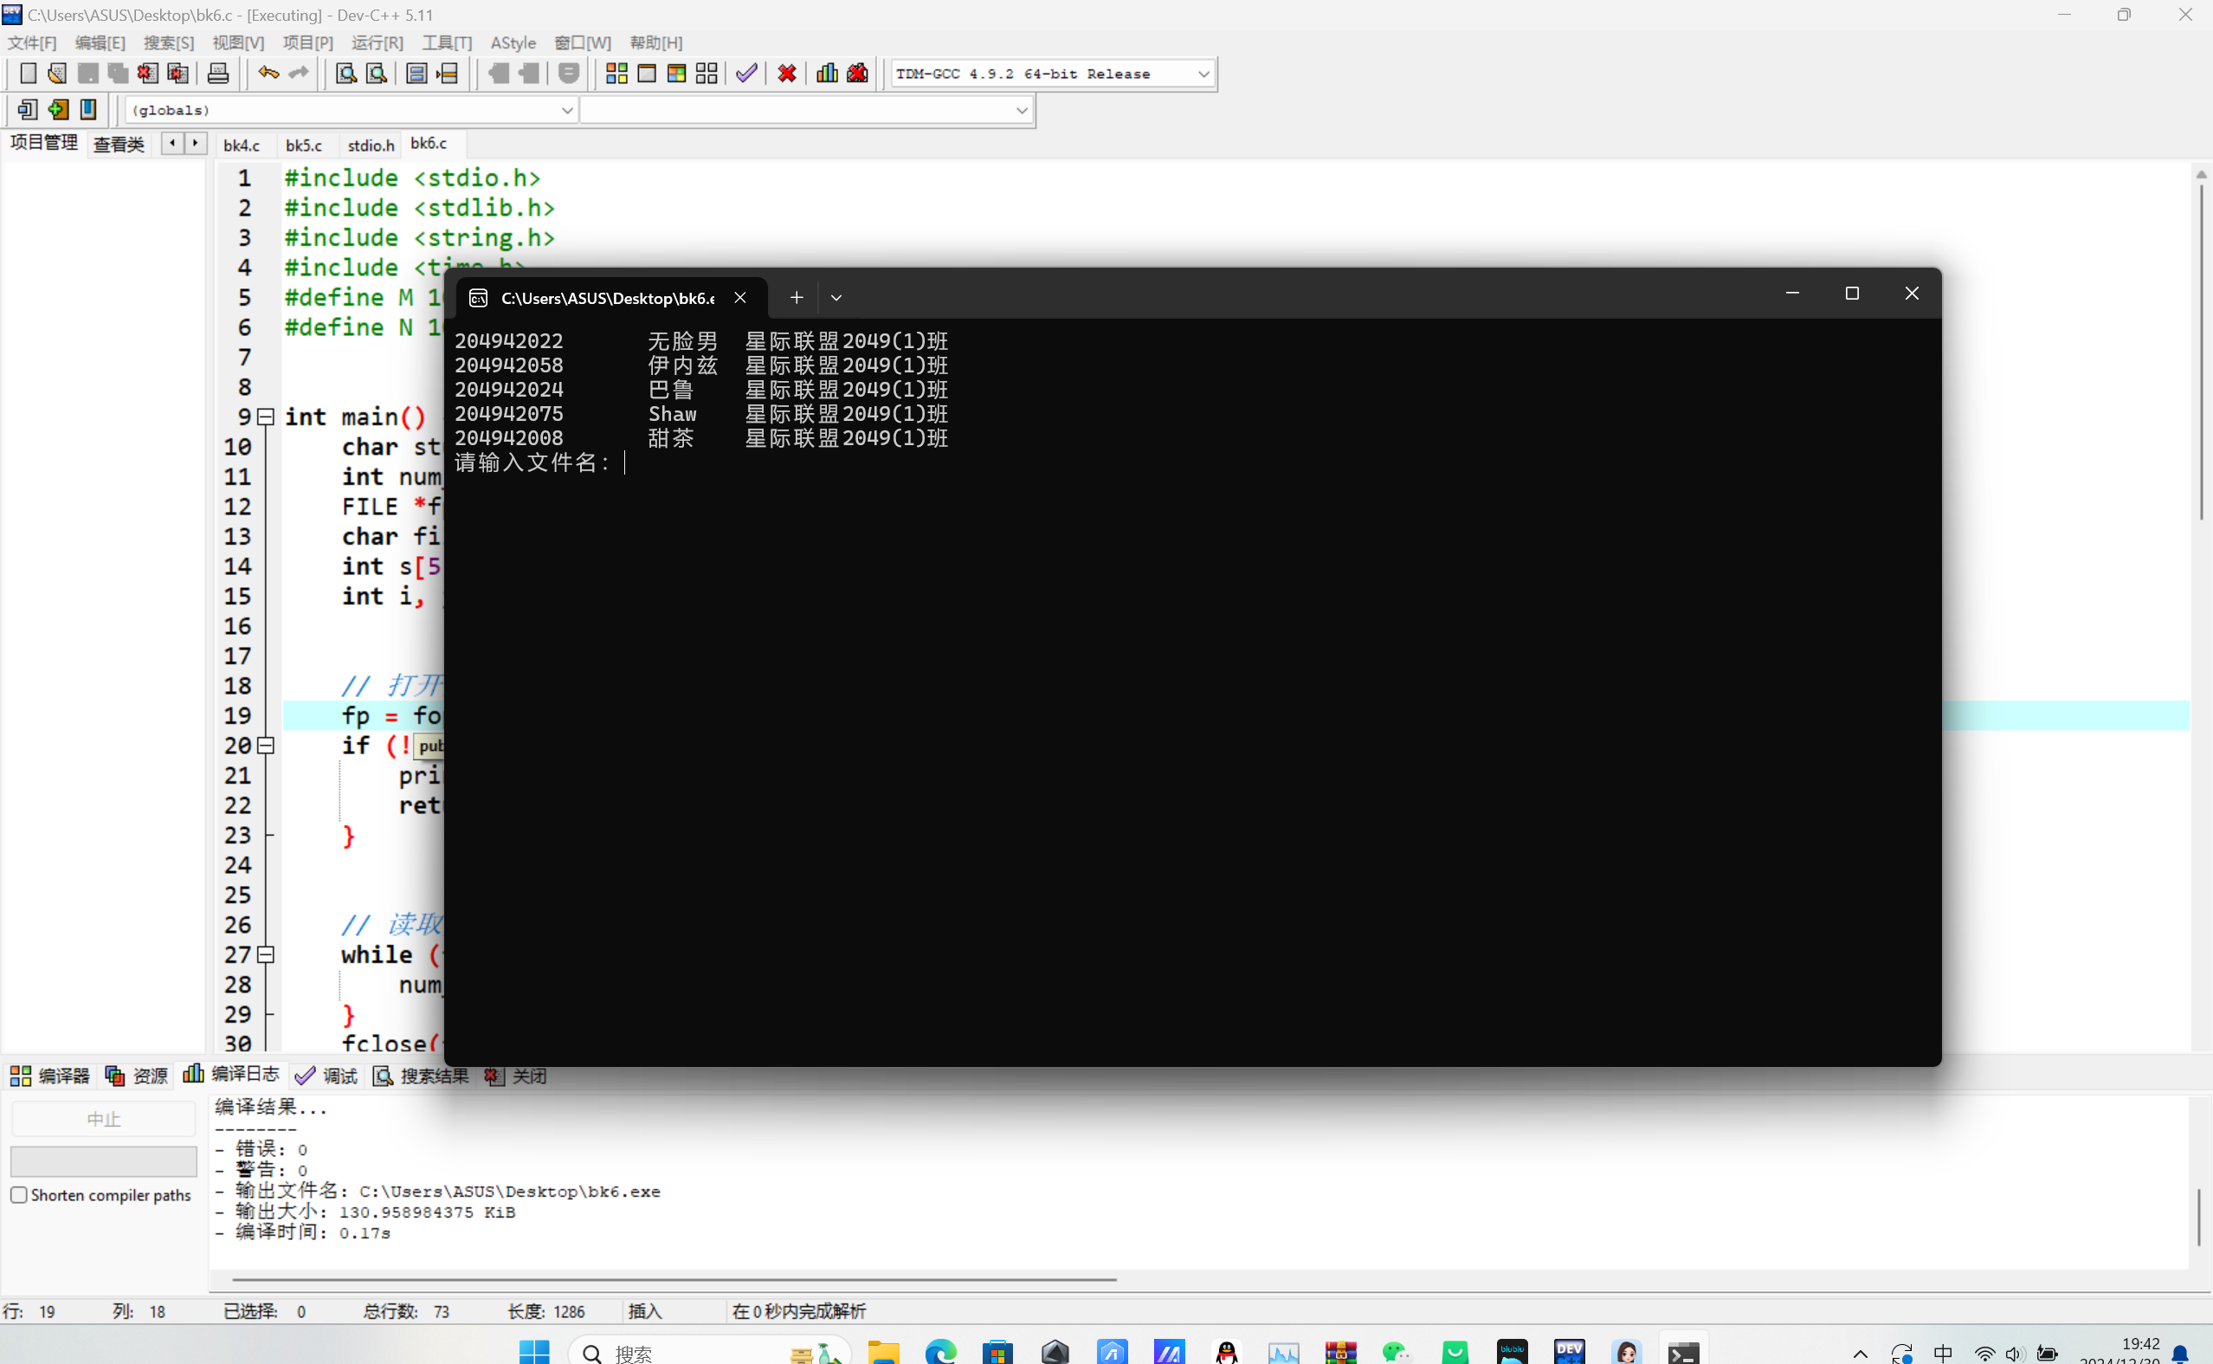Expand the (globals) scope dropdown
The height and width of the screenshot is (1364, 2213).
[x=566, y=110]
